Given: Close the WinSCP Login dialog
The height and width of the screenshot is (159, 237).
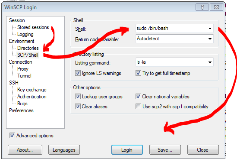Looking at the screenshot, I should pos(216,7).
